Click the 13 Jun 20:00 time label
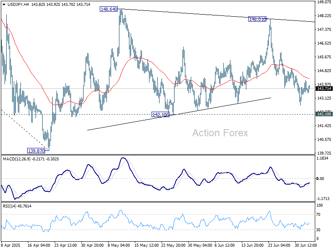 click(253, 245)
